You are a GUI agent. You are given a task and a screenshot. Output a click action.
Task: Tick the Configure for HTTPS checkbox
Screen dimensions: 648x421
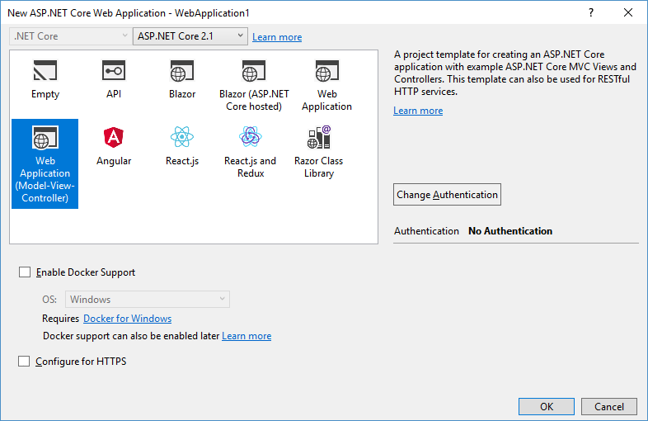(24, 362)
